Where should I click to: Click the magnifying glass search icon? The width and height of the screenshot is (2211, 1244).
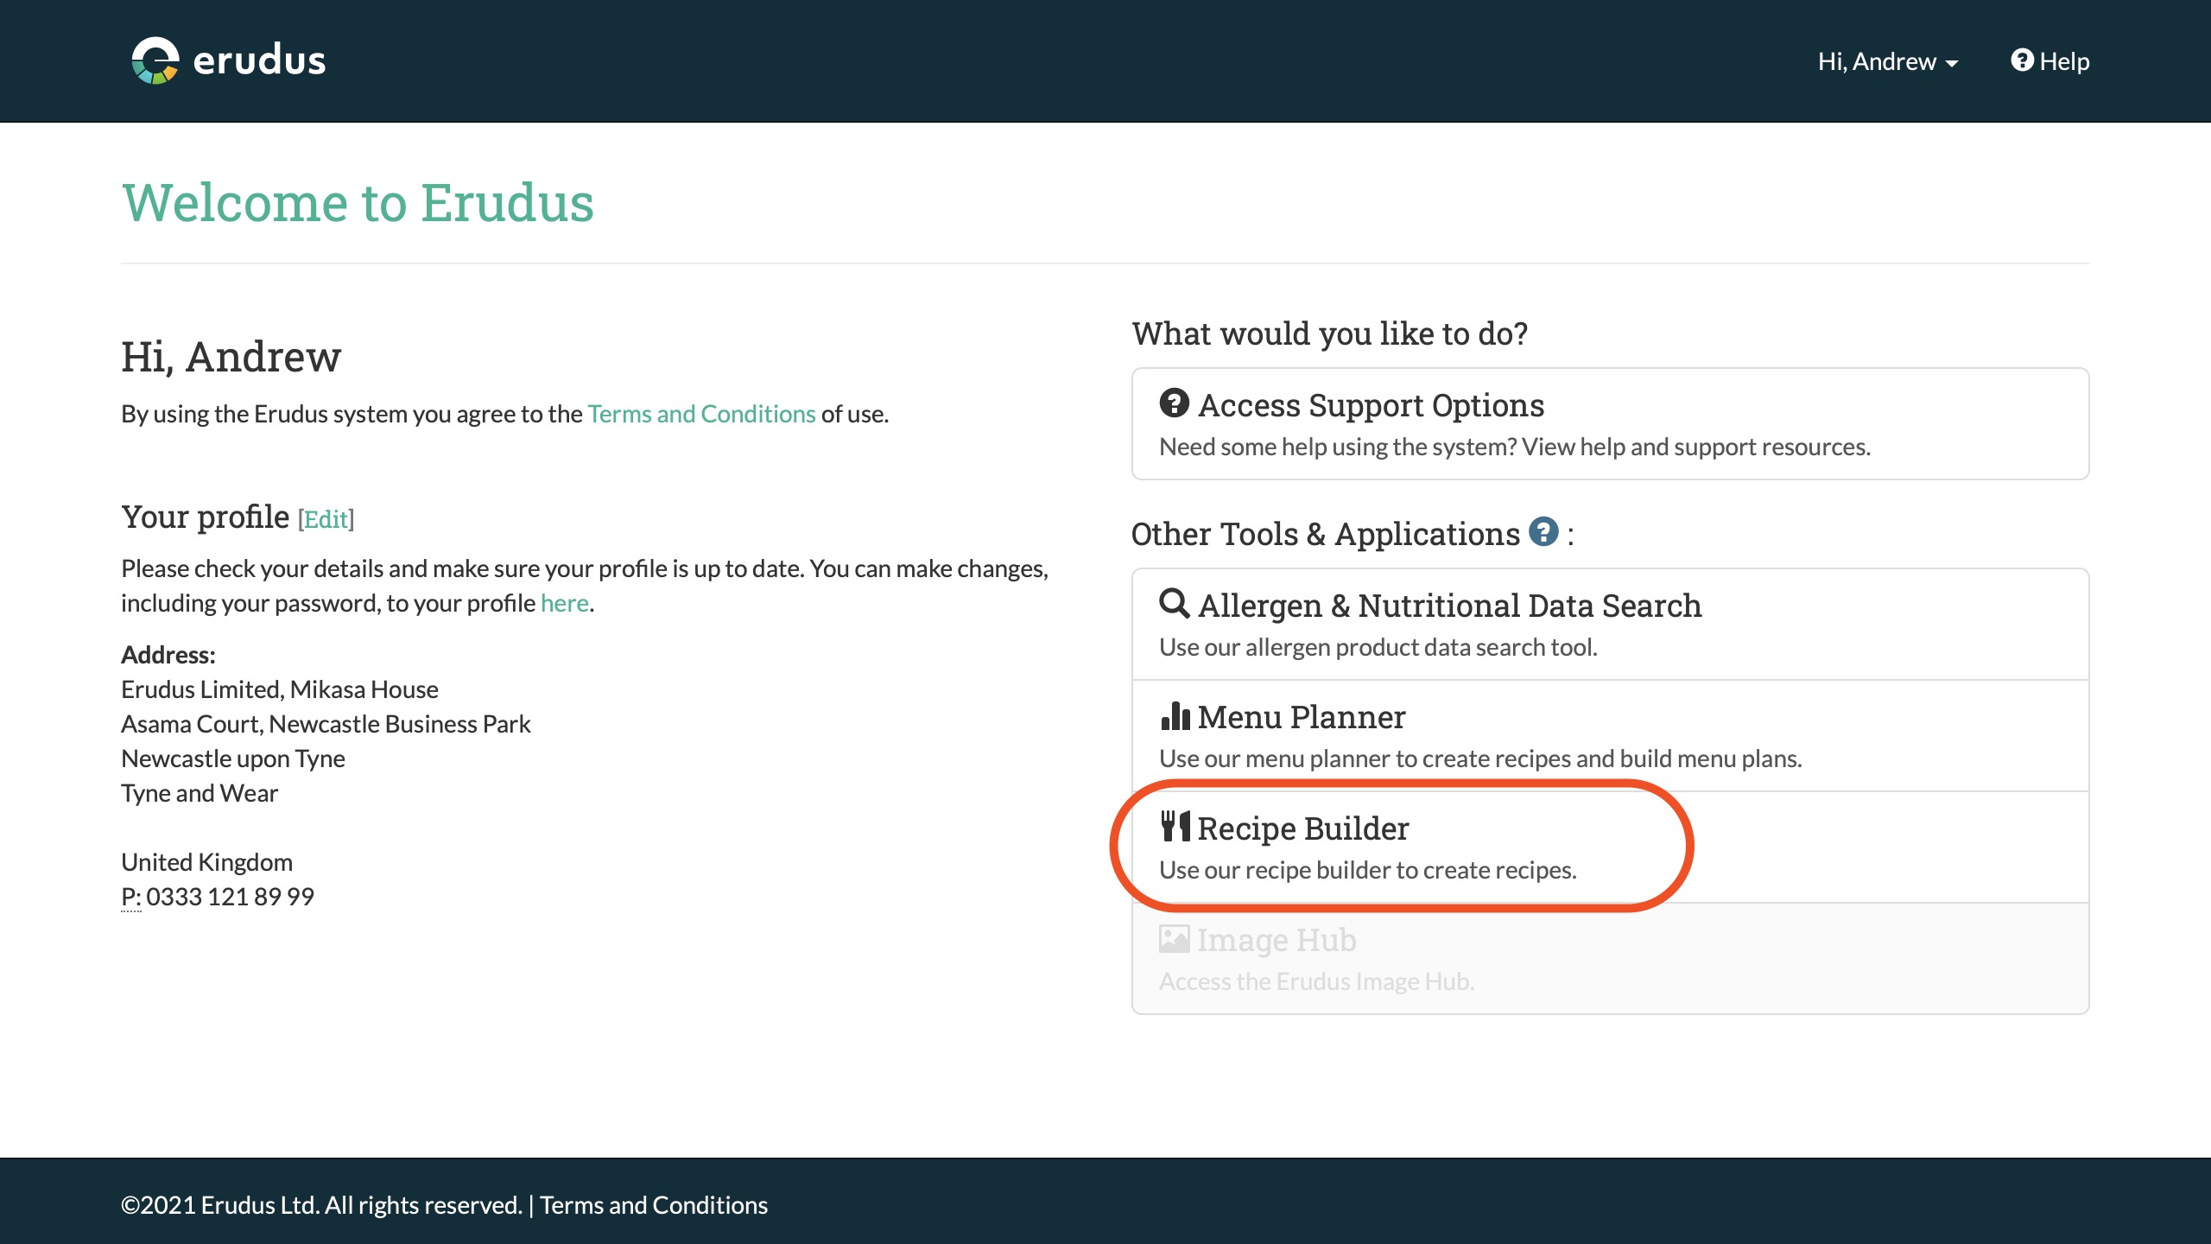coord(1174,603)
